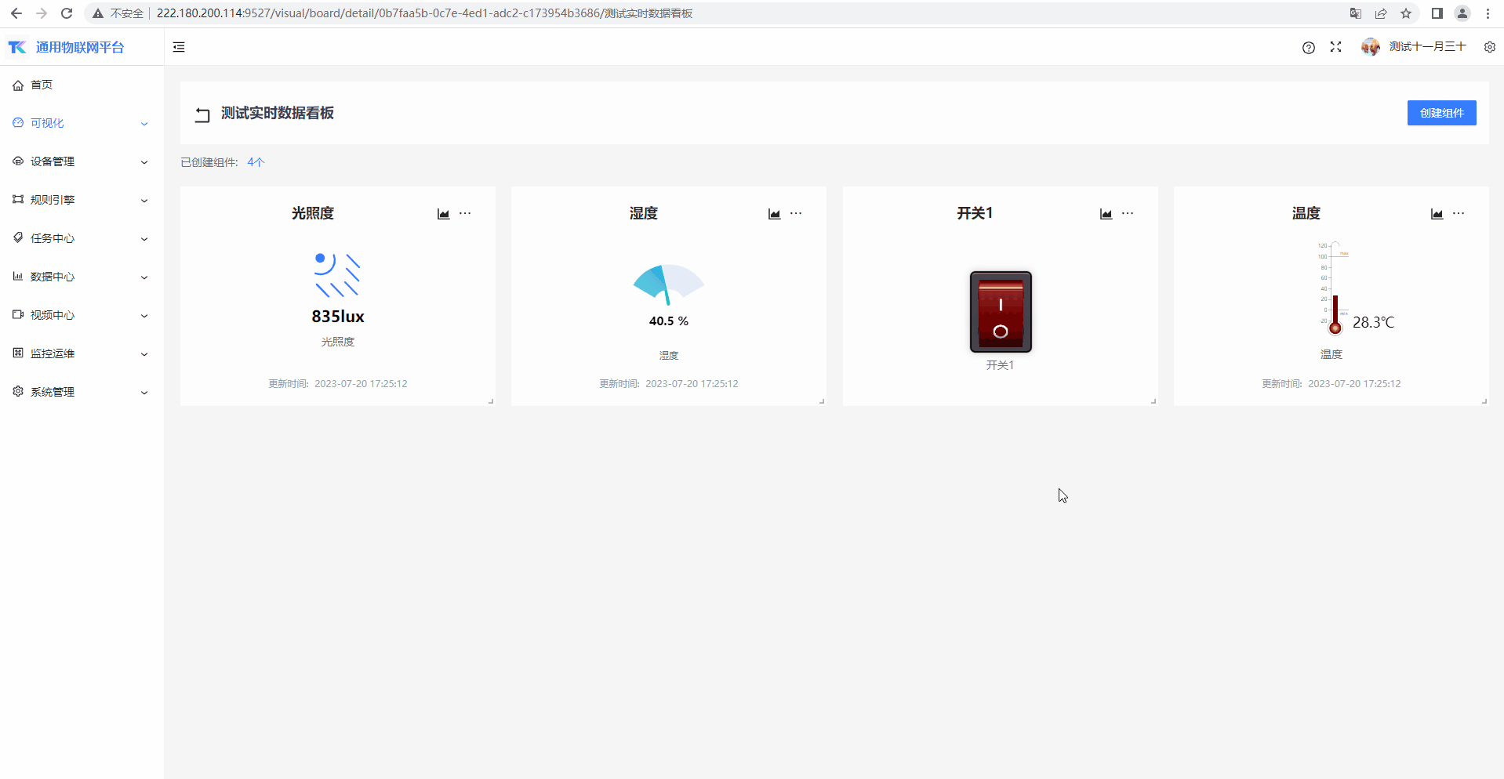Expand the 规则引擎 sidebar menu

coord(82,200)
